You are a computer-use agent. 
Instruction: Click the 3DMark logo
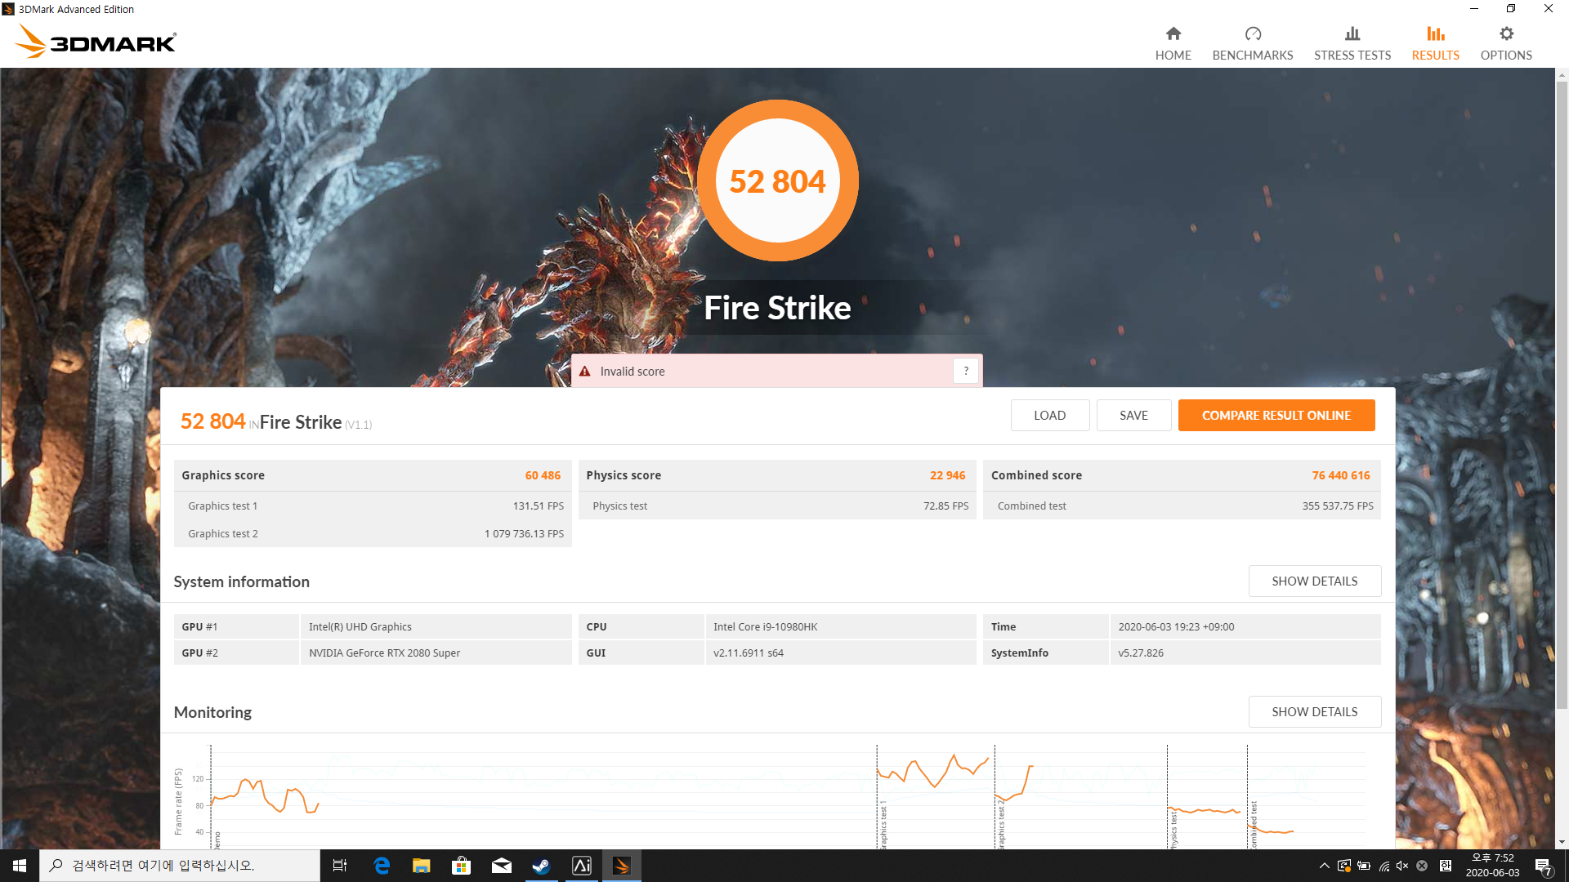coord(96,41)
